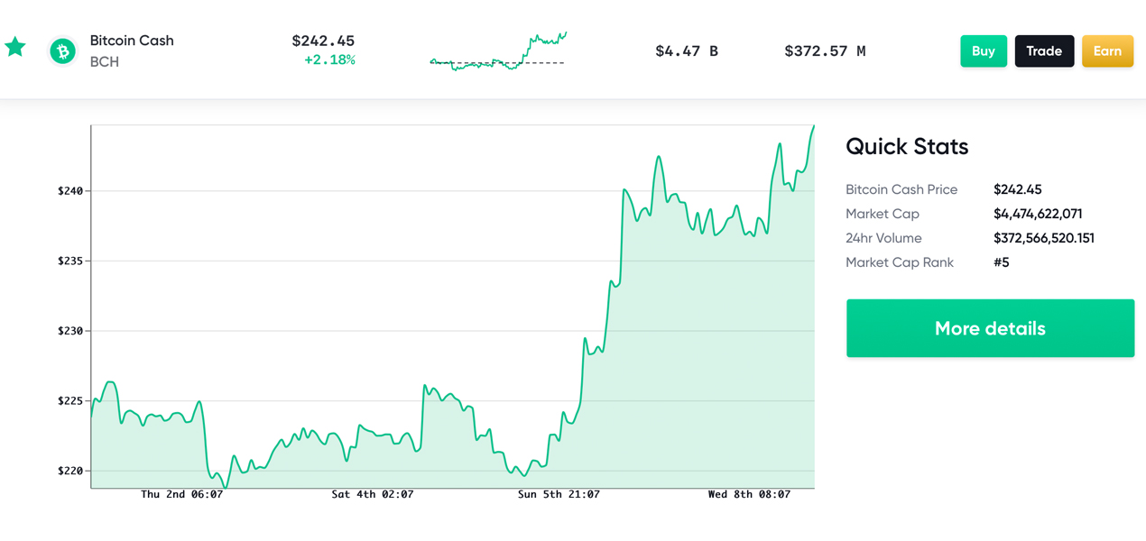Click the Market Cap label in Quick Stats
Image resolution: width=1146 pixels, height=541 pixels.
(883, 214)
